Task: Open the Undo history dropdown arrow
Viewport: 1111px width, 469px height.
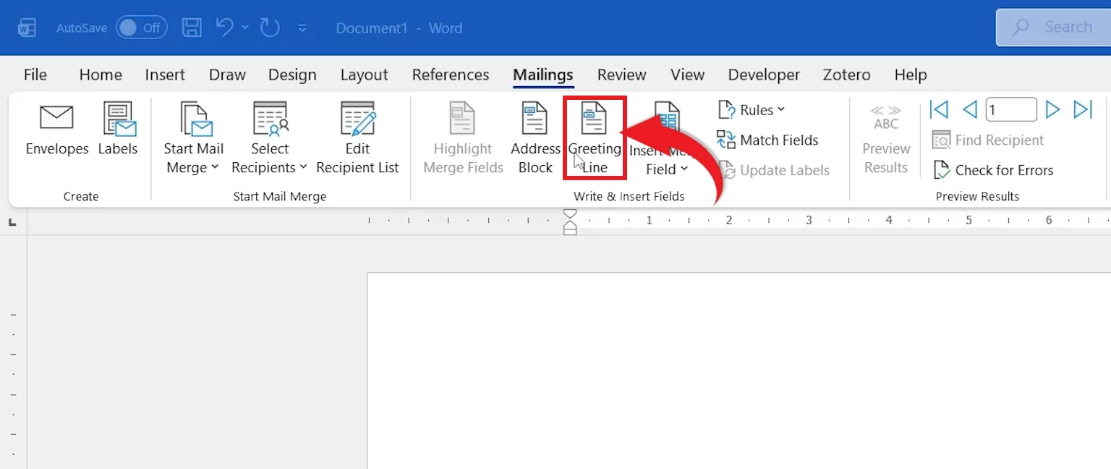Action: click(x=245, y=28)
